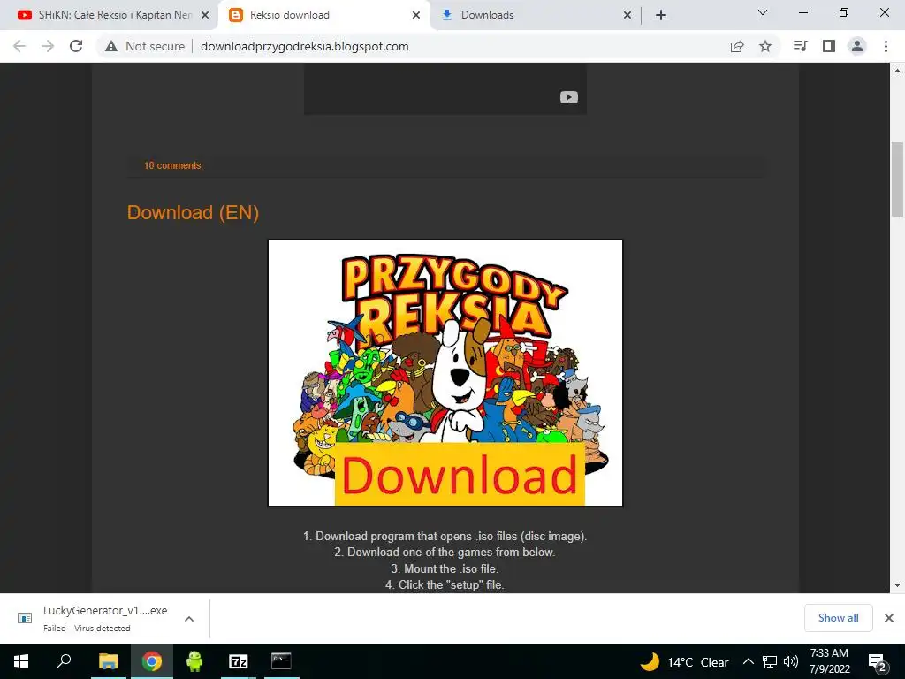Click the "Failed - Virus detected" text

pos(87,629)
